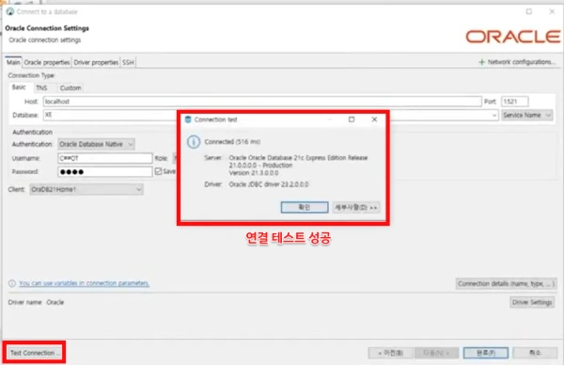Click the 확인 button in Connection test dialog
This screenshot has width=564, height=365.
[x=305, y=207]
